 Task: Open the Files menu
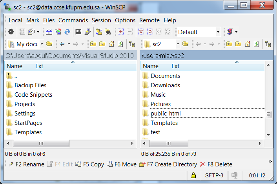(x=49, y=20)
